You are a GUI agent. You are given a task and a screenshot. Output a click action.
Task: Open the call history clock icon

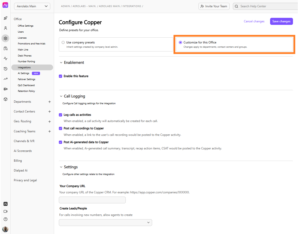coord(6,69)
